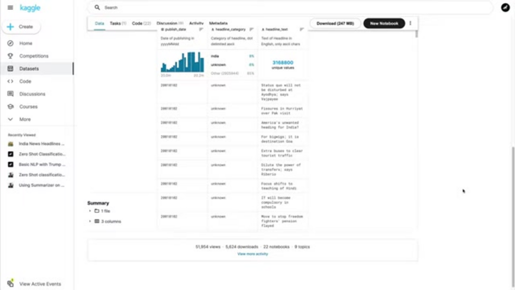
Task: Click the Code brackets icon in sidebar
Action: 10,82
